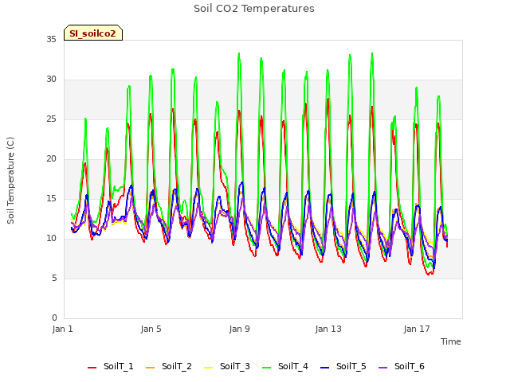
Task: Click the Soil Temperature (C) axis title
Action: [x=10, y=181]
